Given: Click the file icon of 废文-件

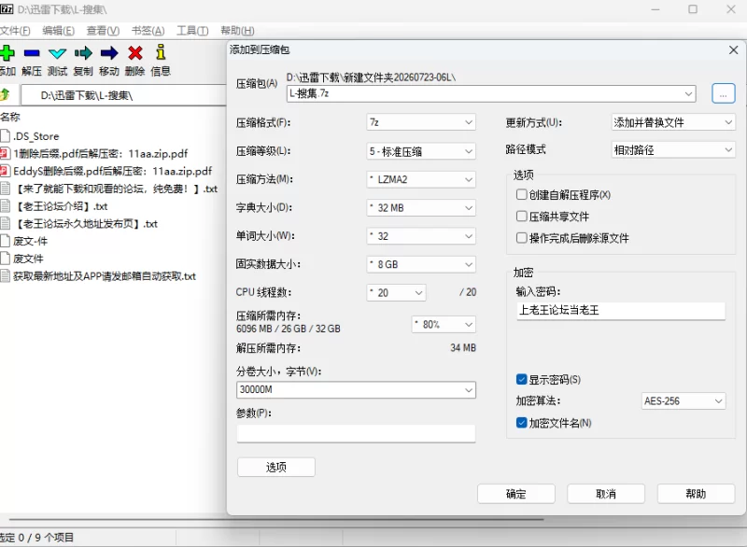Looking at the screenshot, I should (x=5, y=241).
